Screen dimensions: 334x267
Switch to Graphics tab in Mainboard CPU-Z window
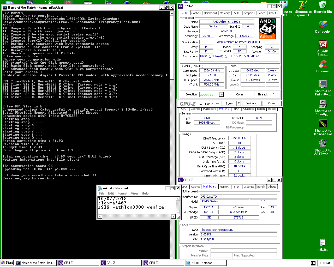[x=249, y=187]
